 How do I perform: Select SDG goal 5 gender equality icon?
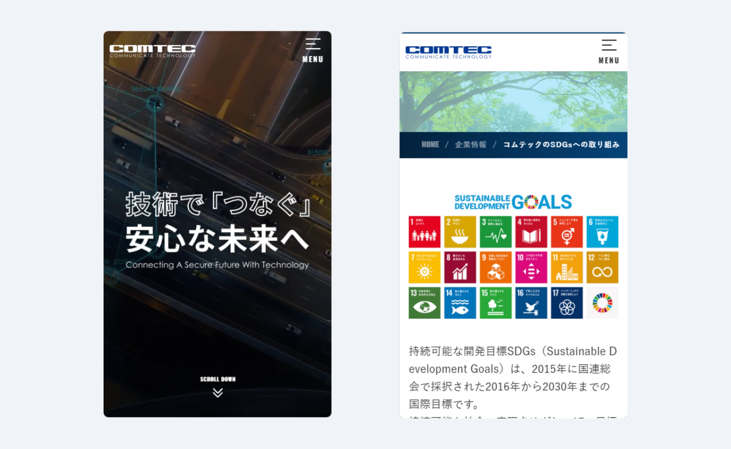pos(567,232)
